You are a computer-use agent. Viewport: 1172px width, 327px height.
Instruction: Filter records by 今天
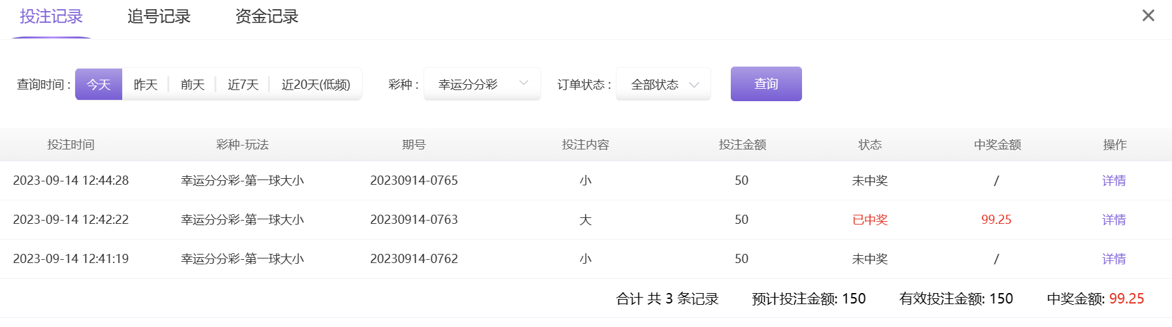[x=99, y=84]
